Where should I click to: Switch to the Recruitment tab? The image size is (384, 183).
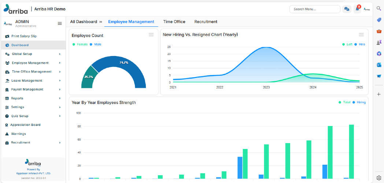[x=206, y=22]
